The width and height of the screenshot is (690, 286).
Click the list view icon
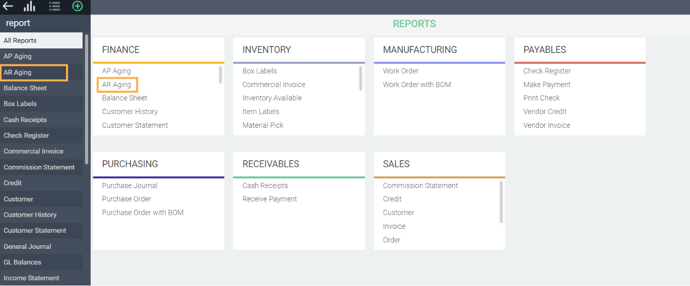tap(54, 7)
